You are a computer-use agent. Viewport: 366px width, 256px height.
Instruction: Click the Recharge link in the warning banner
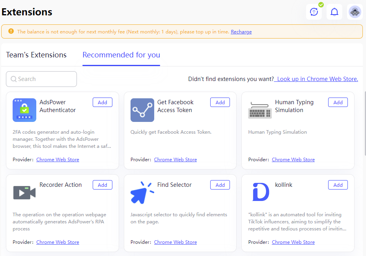(241, 32)
